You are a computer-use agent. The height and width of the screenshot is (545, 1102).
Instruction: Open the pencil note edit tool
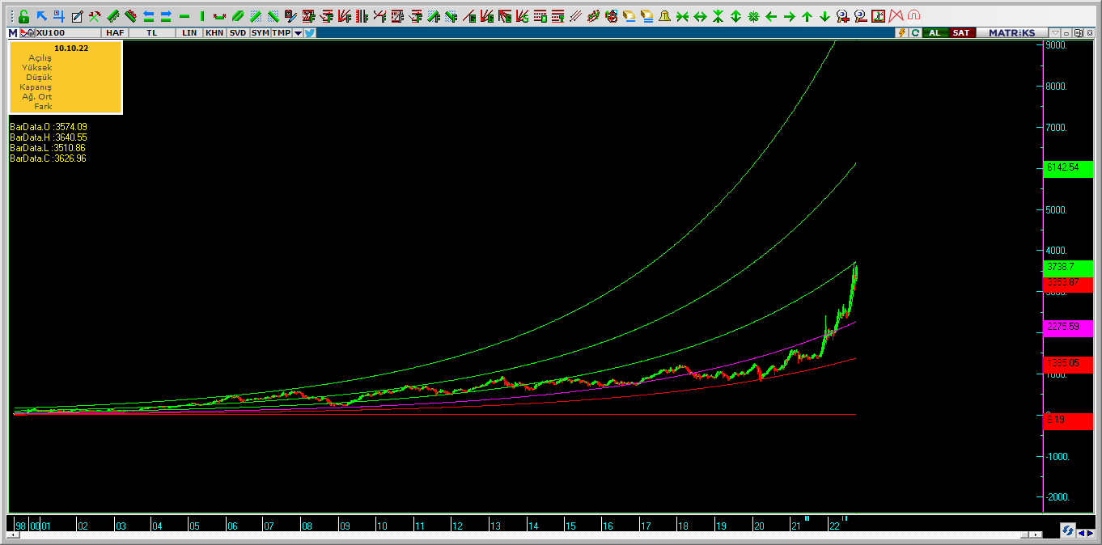pos(77,16)
